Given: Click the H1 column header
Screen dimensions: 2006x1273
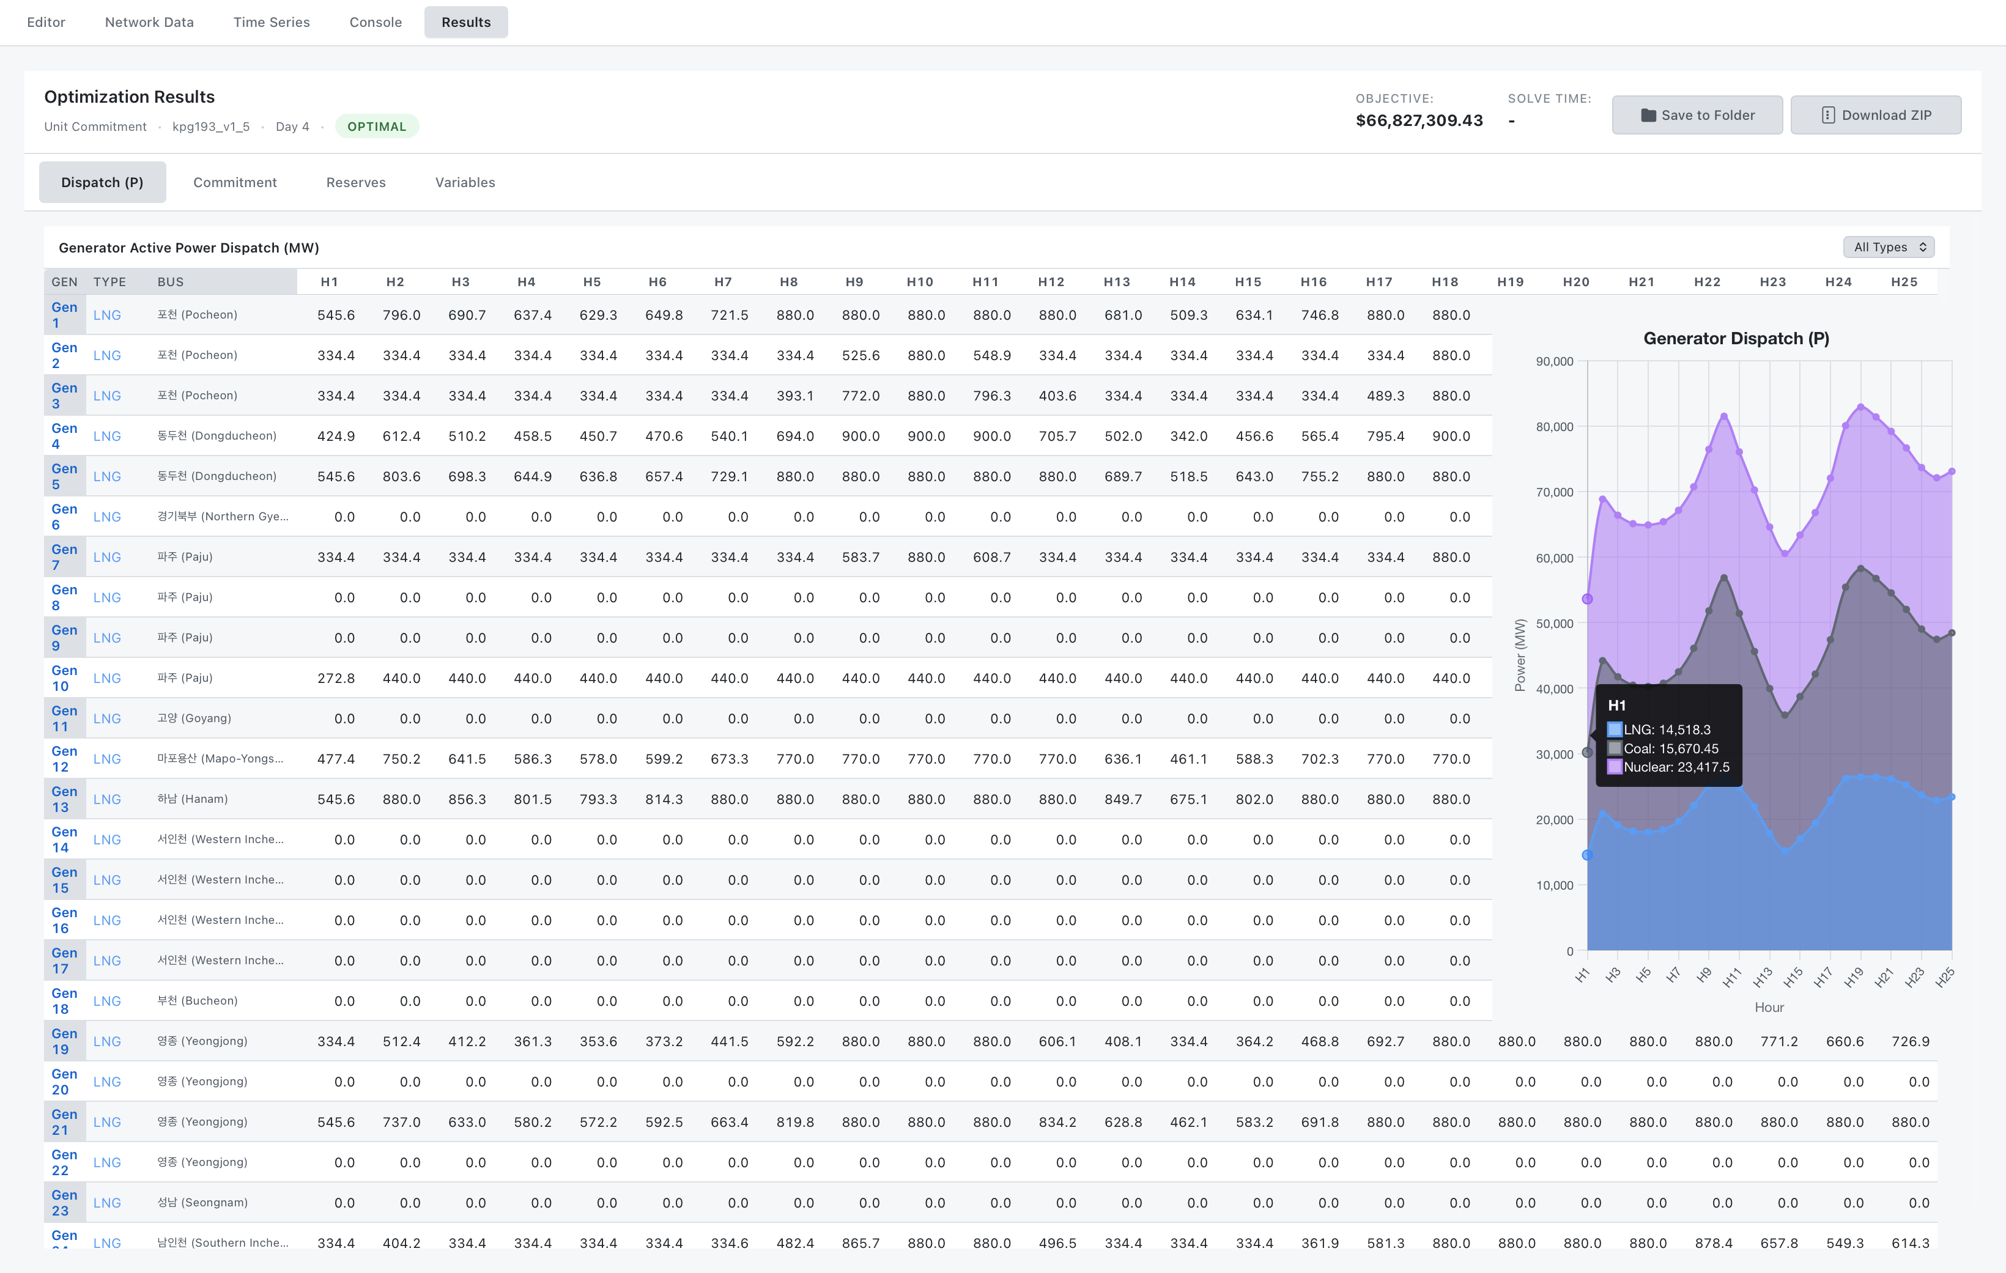Looking at the screenshot, I should 329,282.
